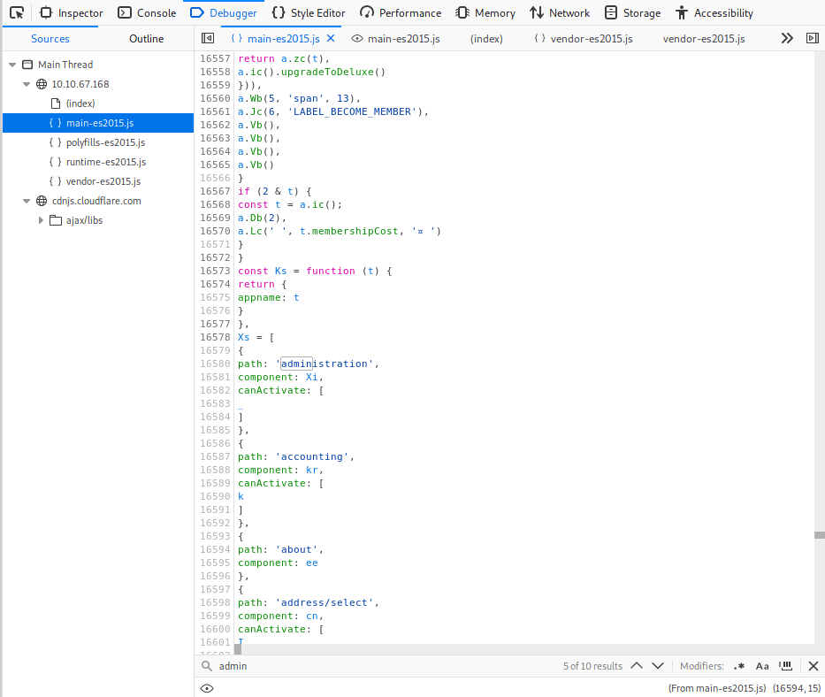Viewport: 825px width, 697px height.
Task: Click the vertical scrollbar thumb in editor
Action: (819, 535)
